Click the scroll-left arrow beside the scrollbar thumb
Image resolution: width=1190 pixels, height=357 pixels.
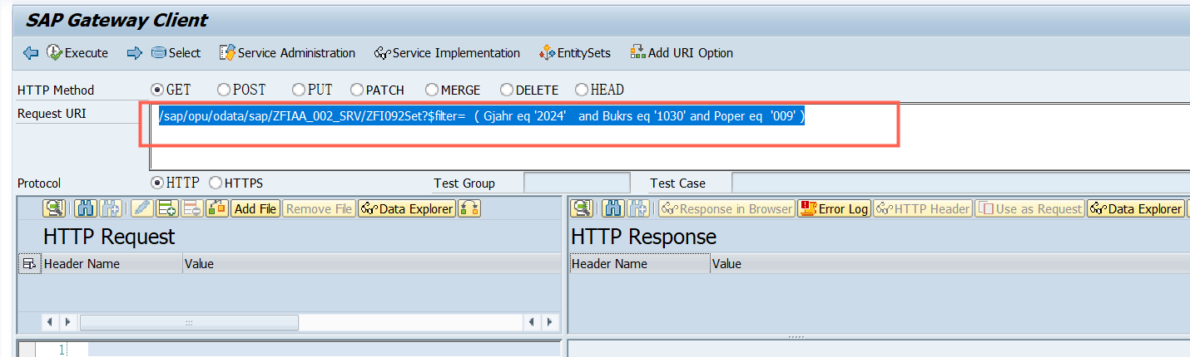pyautogui.click(x=49, y=320)
